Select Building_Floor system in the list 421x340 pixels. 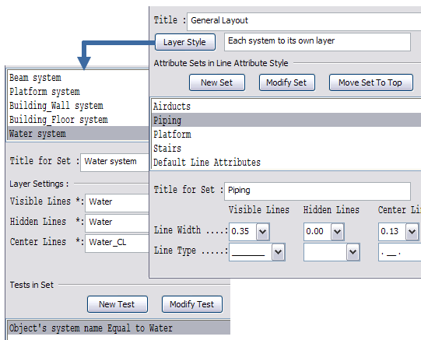click(x=78, y=120)
